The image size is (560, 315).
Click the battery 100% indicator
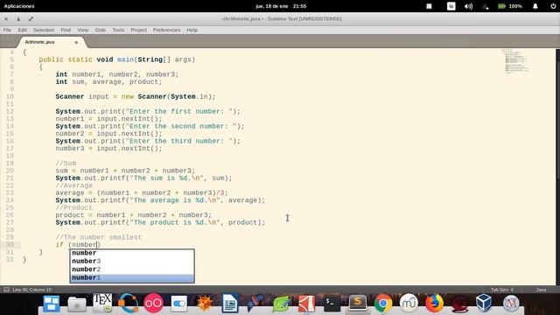(x=510, y=6)
